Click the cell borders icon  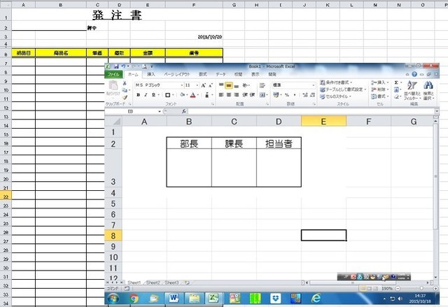point(167,95)
